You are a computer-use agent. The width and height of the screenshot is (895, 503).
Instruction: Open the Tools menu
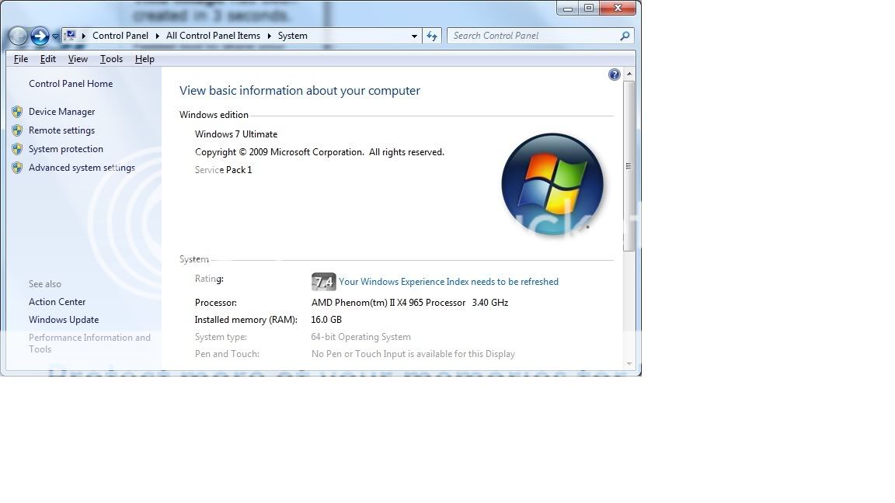coord(111,59)
